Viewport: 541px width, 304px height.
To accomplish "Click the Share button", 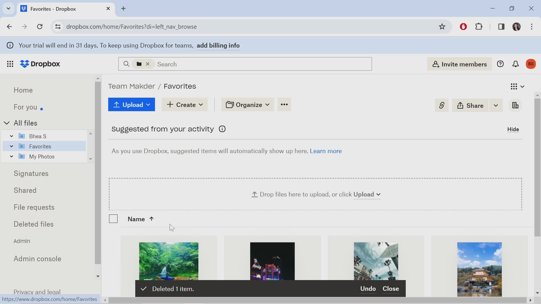I will (x=470, y=106).
